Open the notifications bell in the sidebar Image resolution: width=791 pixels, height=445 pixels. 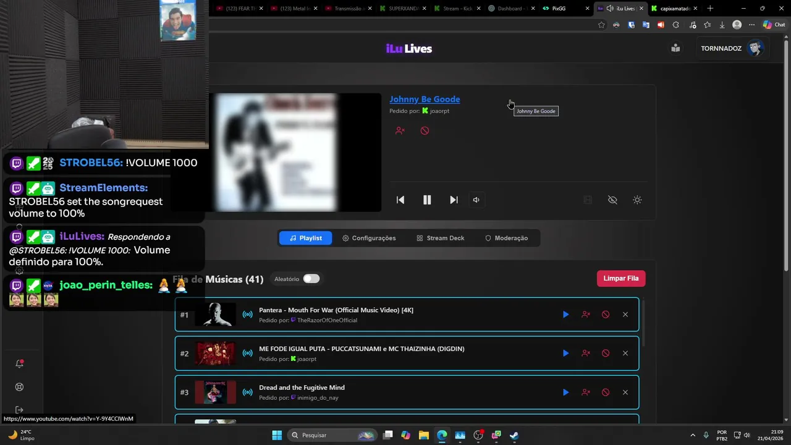click(x=19, y=363)
